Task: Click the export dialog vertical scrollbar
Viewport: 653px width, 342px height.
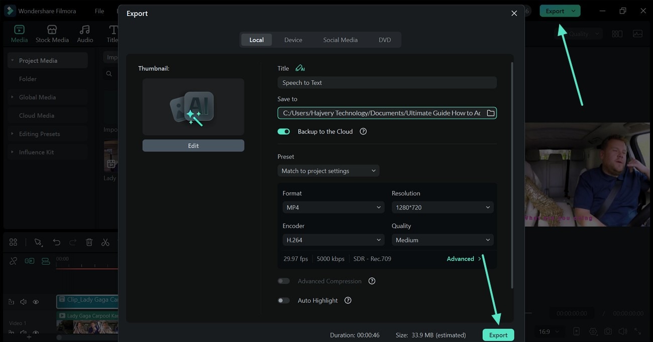Action: click(x=512, y=176)
